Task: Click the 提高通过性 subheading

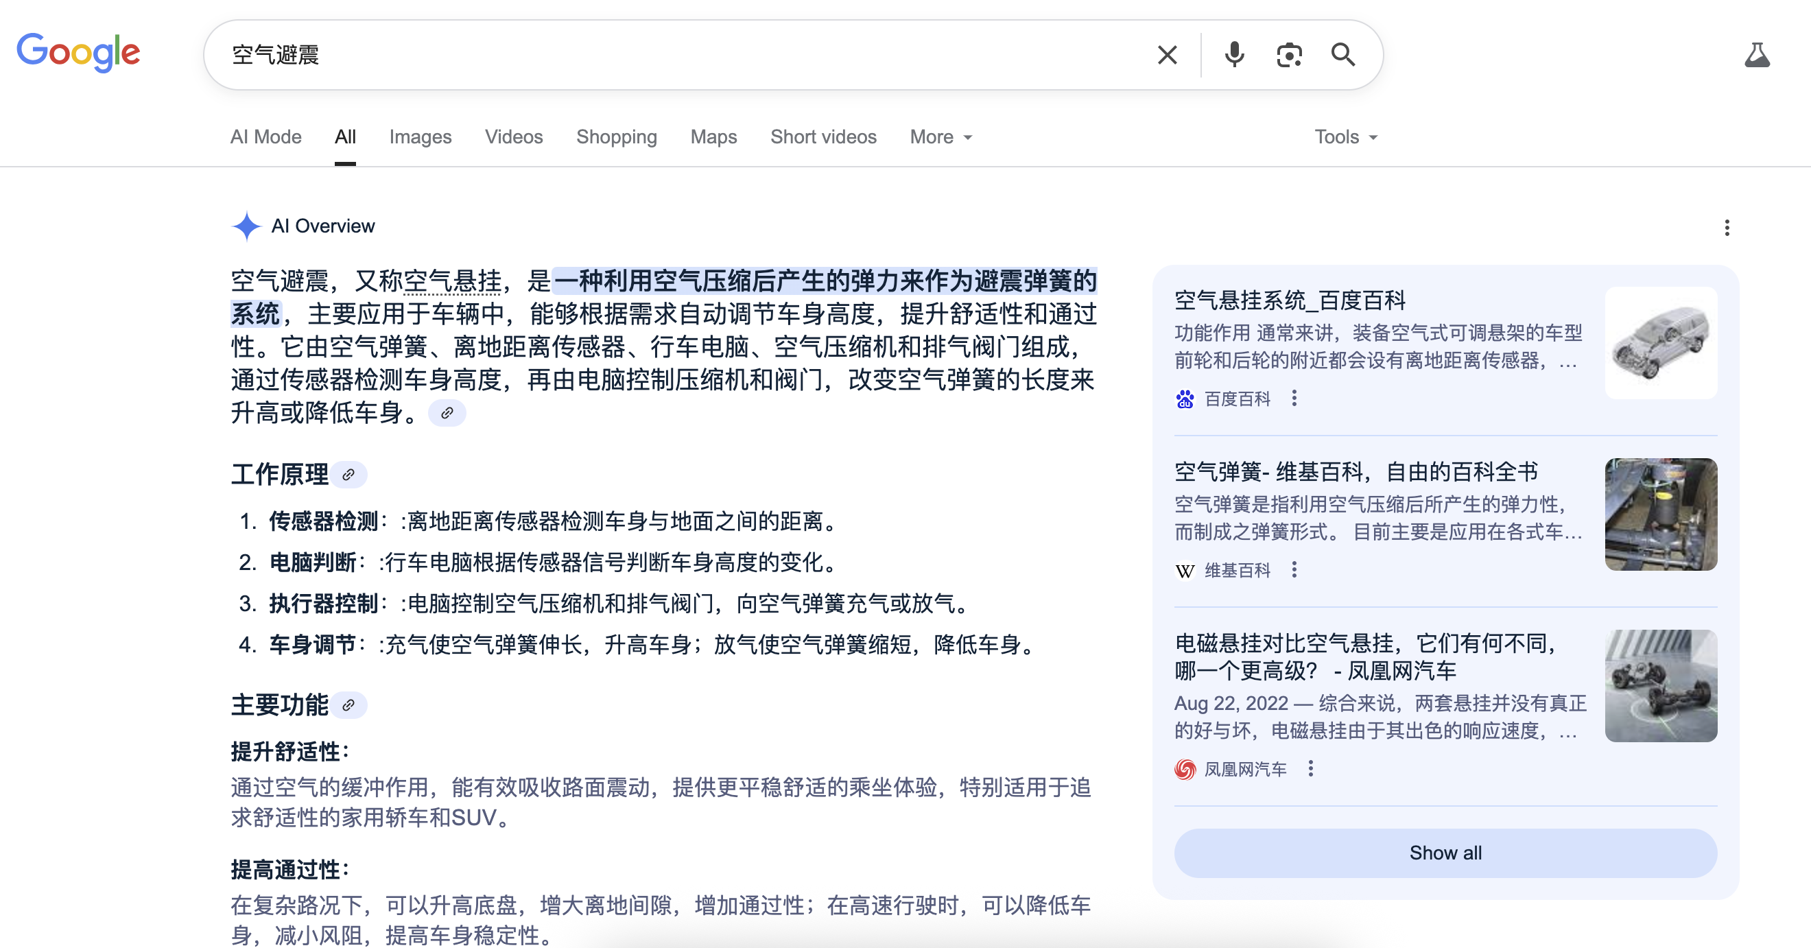Action: click(290, 870)
